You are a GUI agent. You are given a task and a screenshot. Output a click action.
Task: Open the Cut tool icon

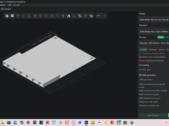click(57, 16)
